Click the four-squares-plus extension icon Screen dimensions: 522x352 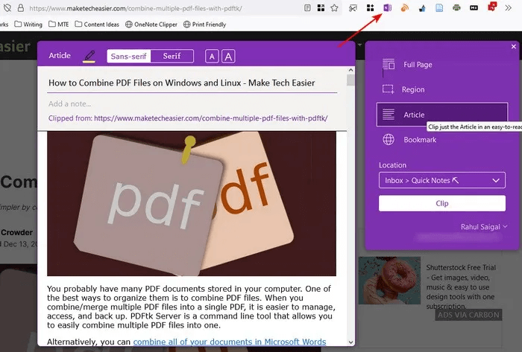tap(370, 7)
